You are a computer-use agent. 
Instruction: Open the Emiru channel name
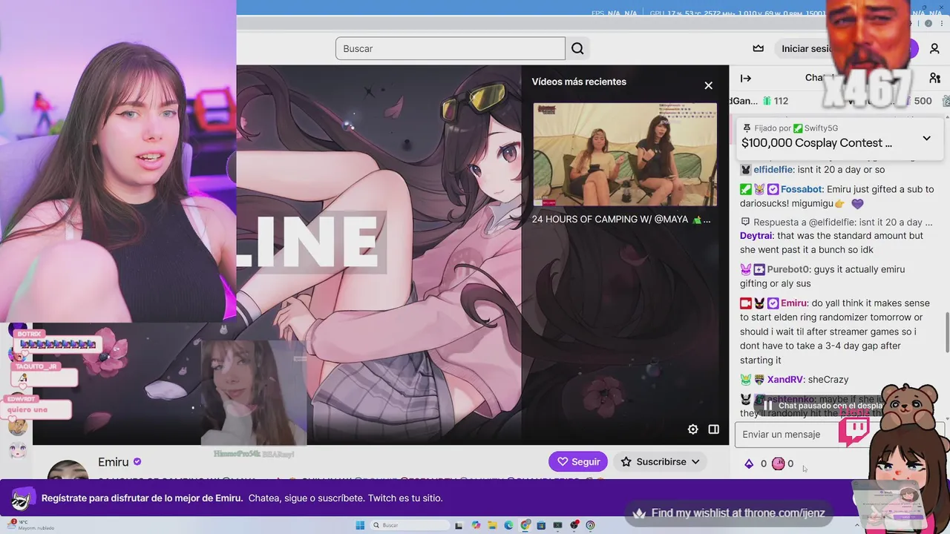[113, 462]
